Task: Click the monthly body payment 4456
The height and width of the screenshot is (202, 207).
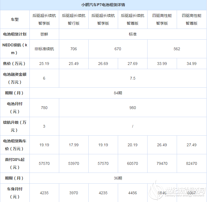Action: tap(133, 193)
